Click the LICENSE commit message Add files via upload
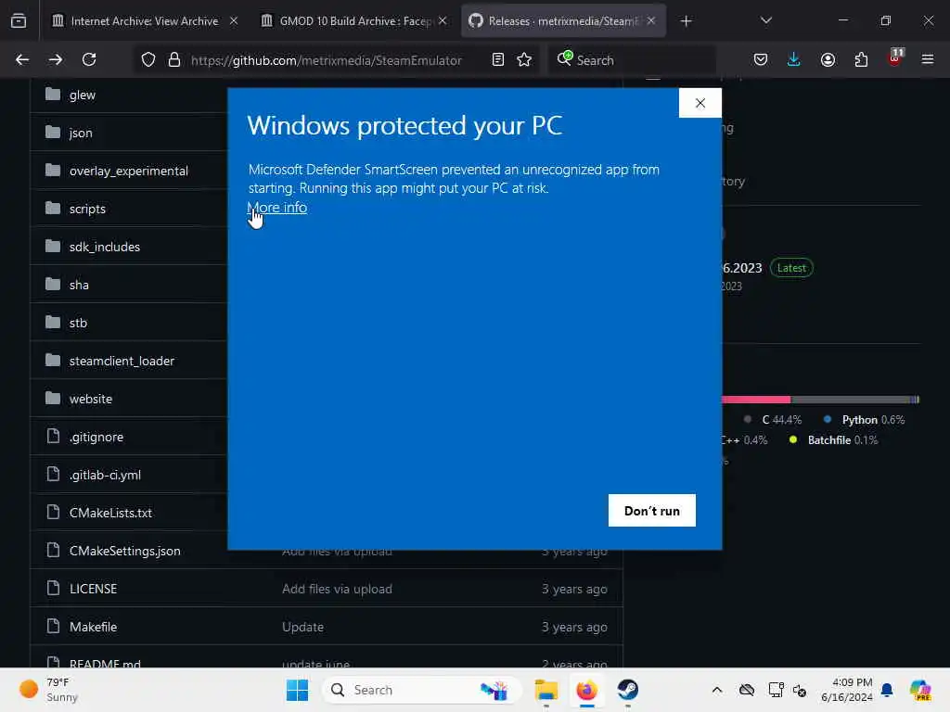 click(337, 589)
